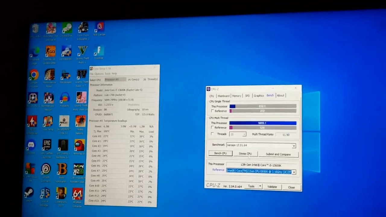
Task: Click the Stress CPU button
Action: point(245,154)
